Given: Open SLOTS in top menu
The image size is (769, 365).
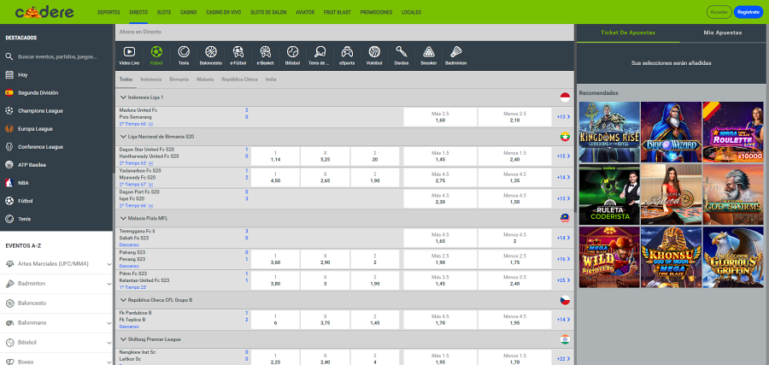Looking at the screenshot, I should point(164,12).
